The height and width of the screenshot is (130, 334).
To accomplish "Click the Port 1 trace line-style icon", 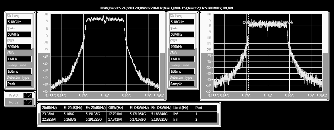I will coord(27,95).
